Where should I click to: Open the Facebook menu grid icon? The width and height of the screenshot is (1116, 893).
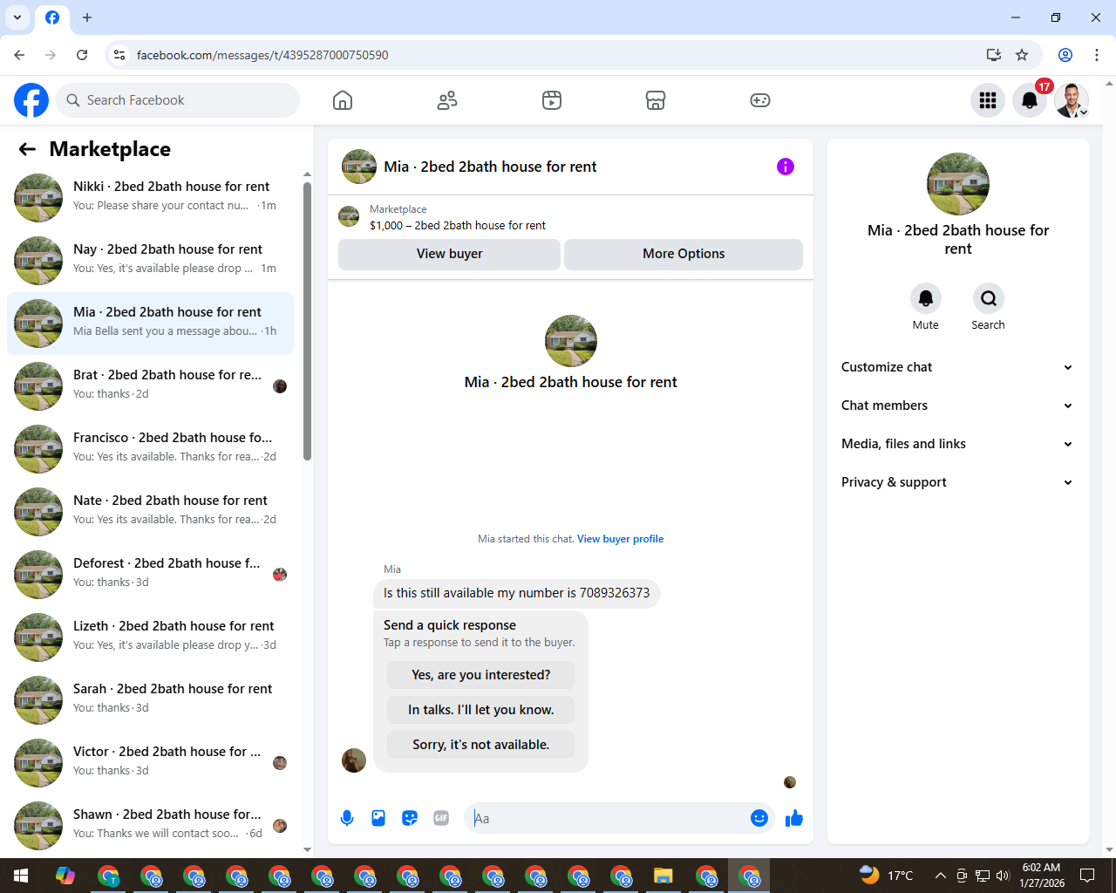click(x=988, y=100)
